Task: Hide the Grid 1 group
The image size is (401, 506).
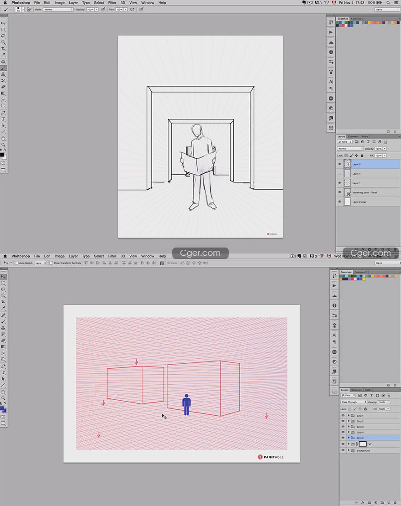Action: pyautogui.click(x=343, y=416)
